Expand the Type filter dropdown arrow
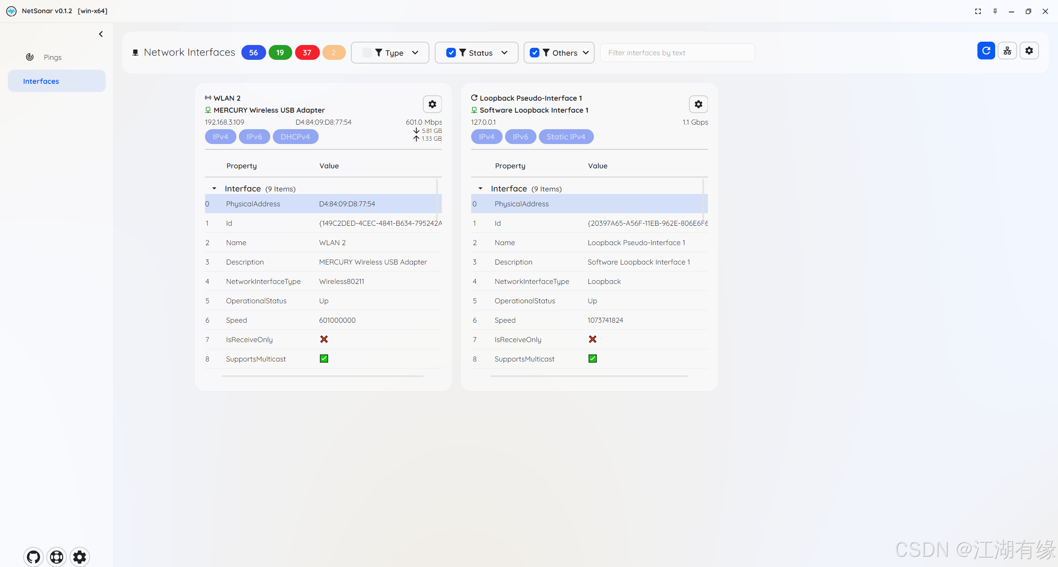1058x567 pixels. point(415,53)
